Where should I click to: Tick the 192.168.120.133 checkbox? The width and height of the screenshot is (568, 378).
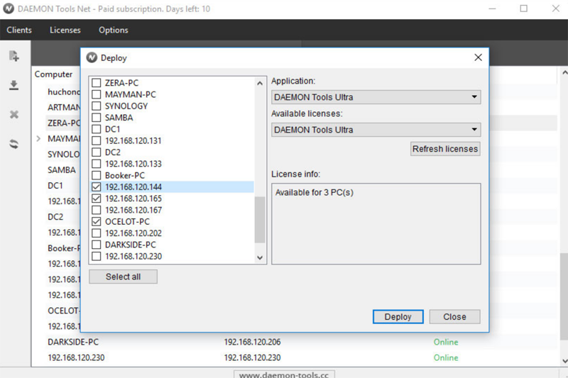[x=97, y=164]
